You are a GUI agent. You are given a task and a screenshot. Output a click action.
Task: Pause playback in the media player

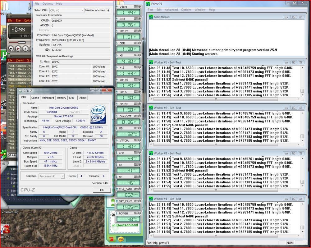tap(25, 48)
